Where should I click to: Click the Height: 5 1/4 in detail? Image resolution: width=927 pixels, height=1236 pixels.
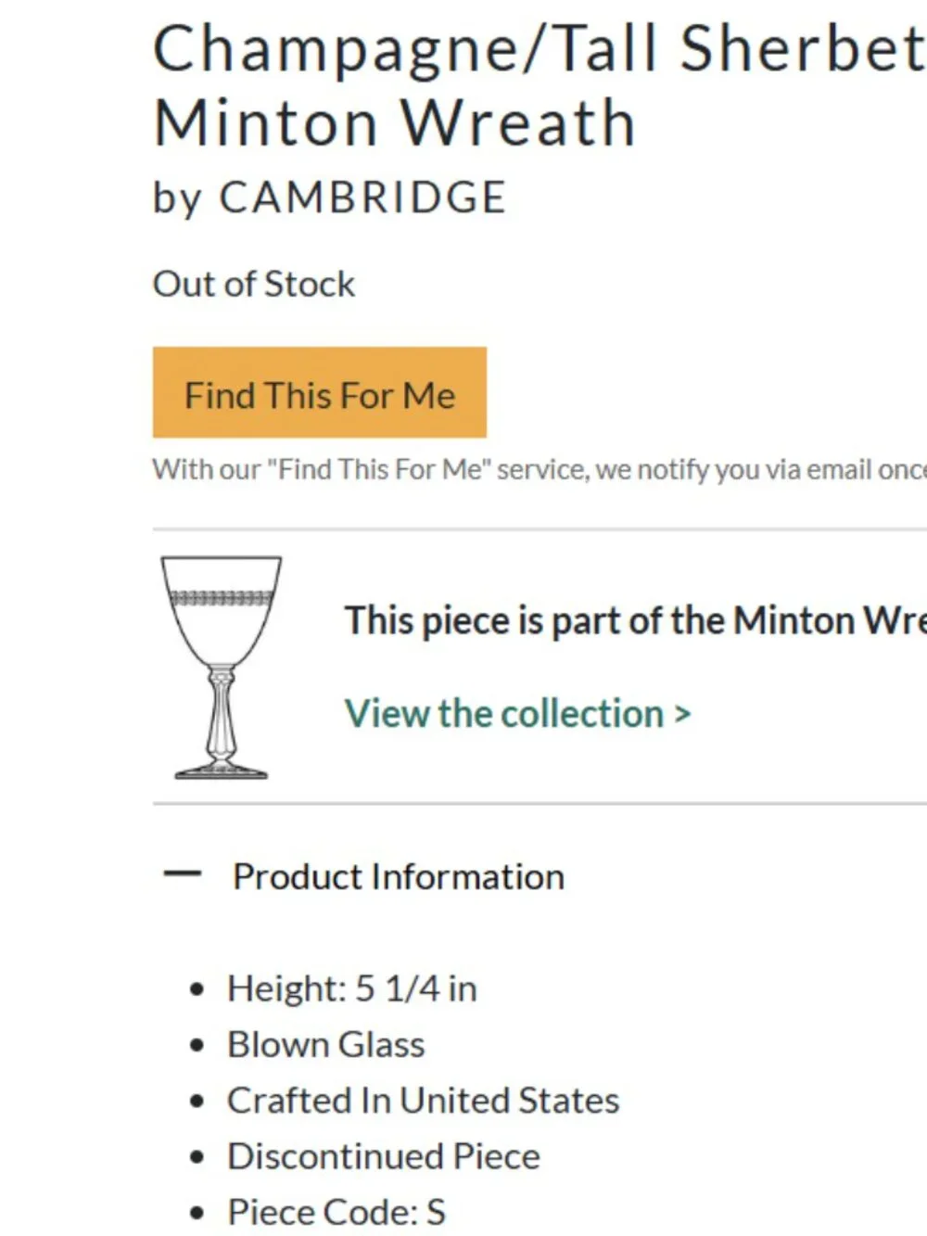(352, 988)
